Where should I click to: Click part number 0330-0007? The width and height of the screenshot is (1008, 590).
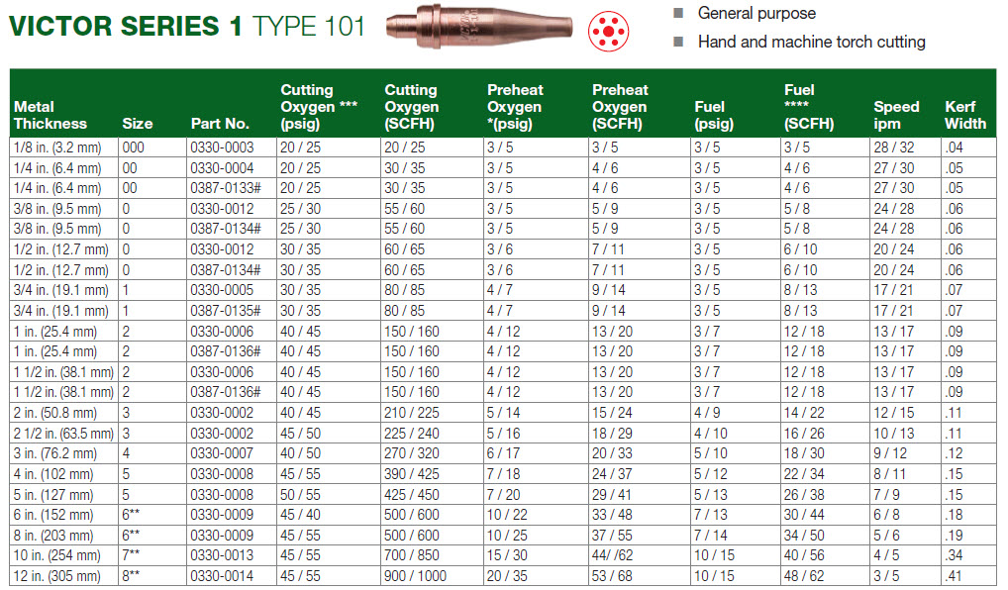click(222, 453)
